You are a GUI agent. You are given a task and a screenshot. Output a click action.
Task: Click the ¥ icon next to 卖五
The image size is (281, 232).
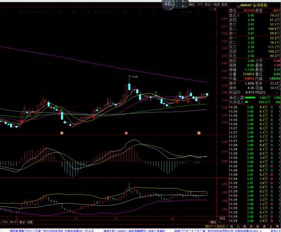238,15
